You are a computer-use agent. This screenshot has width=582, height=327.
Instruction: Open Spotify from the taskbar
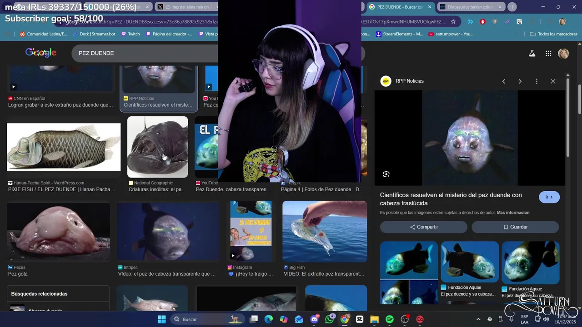pyautogui.click(x=390, y=319)
